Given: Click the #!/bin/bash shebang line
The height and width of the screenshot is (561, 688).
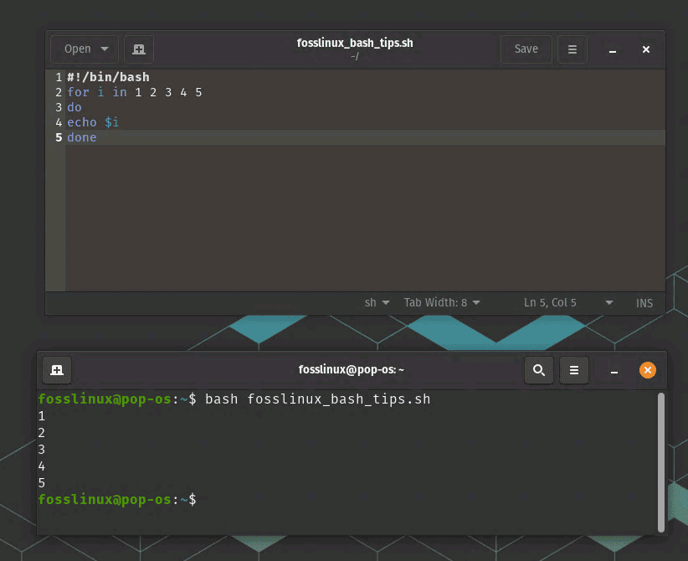Looking at the screenshot, I should 108,77.
